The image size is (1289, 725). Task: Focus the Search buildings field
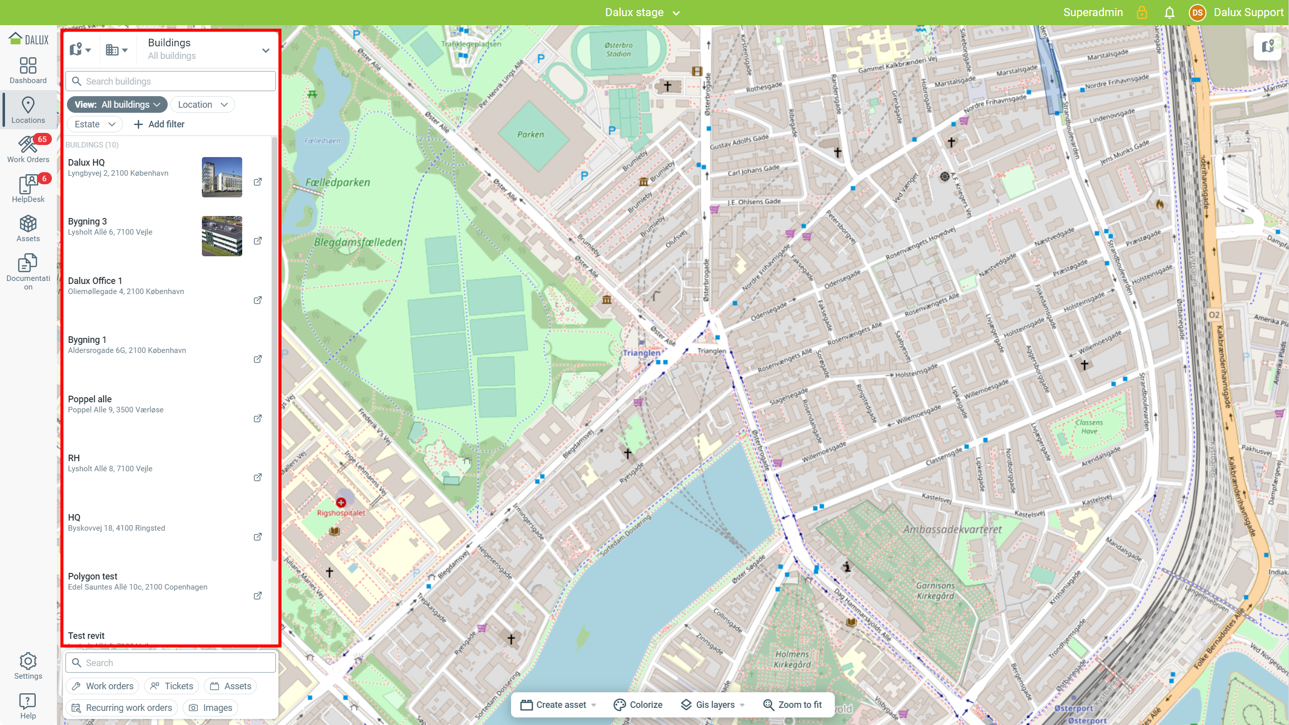(171, 81)
